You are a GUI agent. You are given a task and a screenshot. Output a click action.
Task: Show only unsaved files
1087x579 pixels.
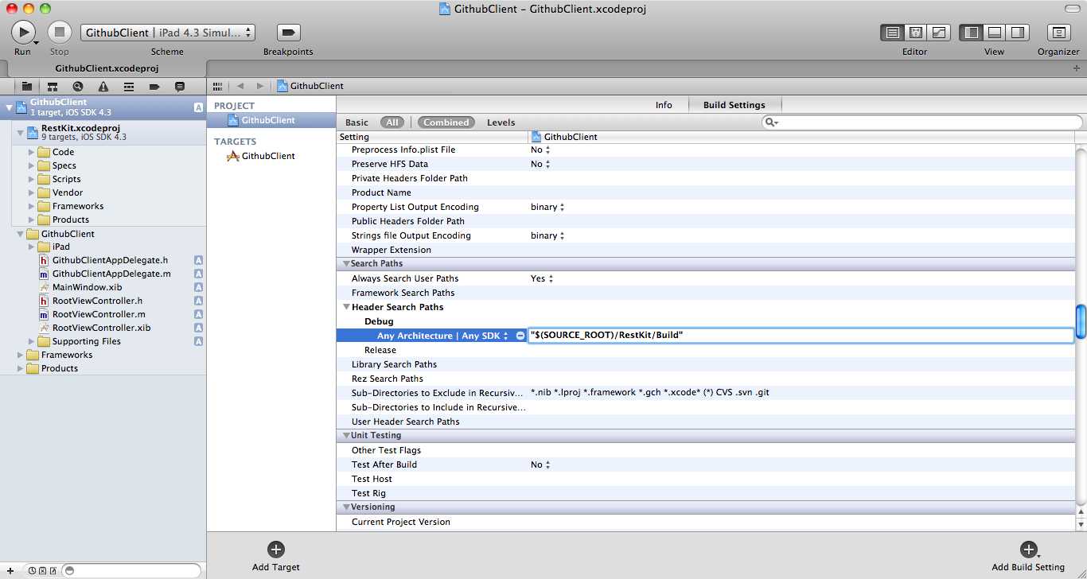tap(53, 570)
